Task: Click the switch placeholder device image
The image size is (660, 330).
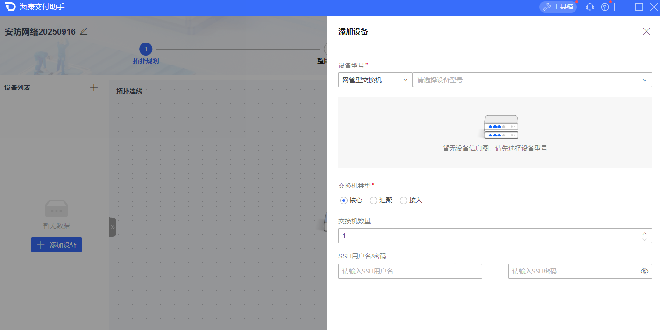Action: [501, 127]
